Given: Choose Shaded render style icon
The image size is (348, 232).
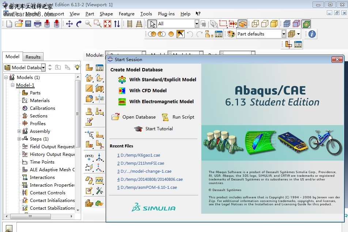Looking at the screenshot, I should pos(274,24).
